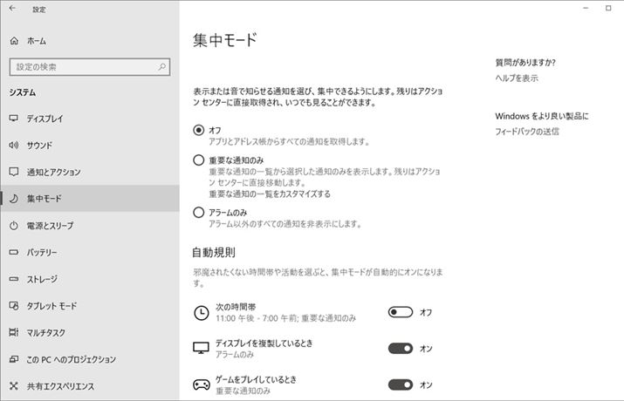Viewport: 624px width, 401px height.
Task: Click the この PC へのプロジェクション icon
Action: [x=14, y=359]
